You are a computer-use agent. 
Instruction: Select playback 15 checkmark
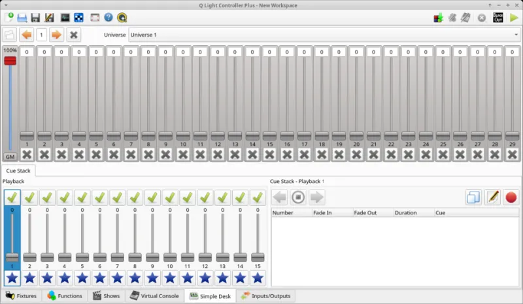tap(258, 197)
